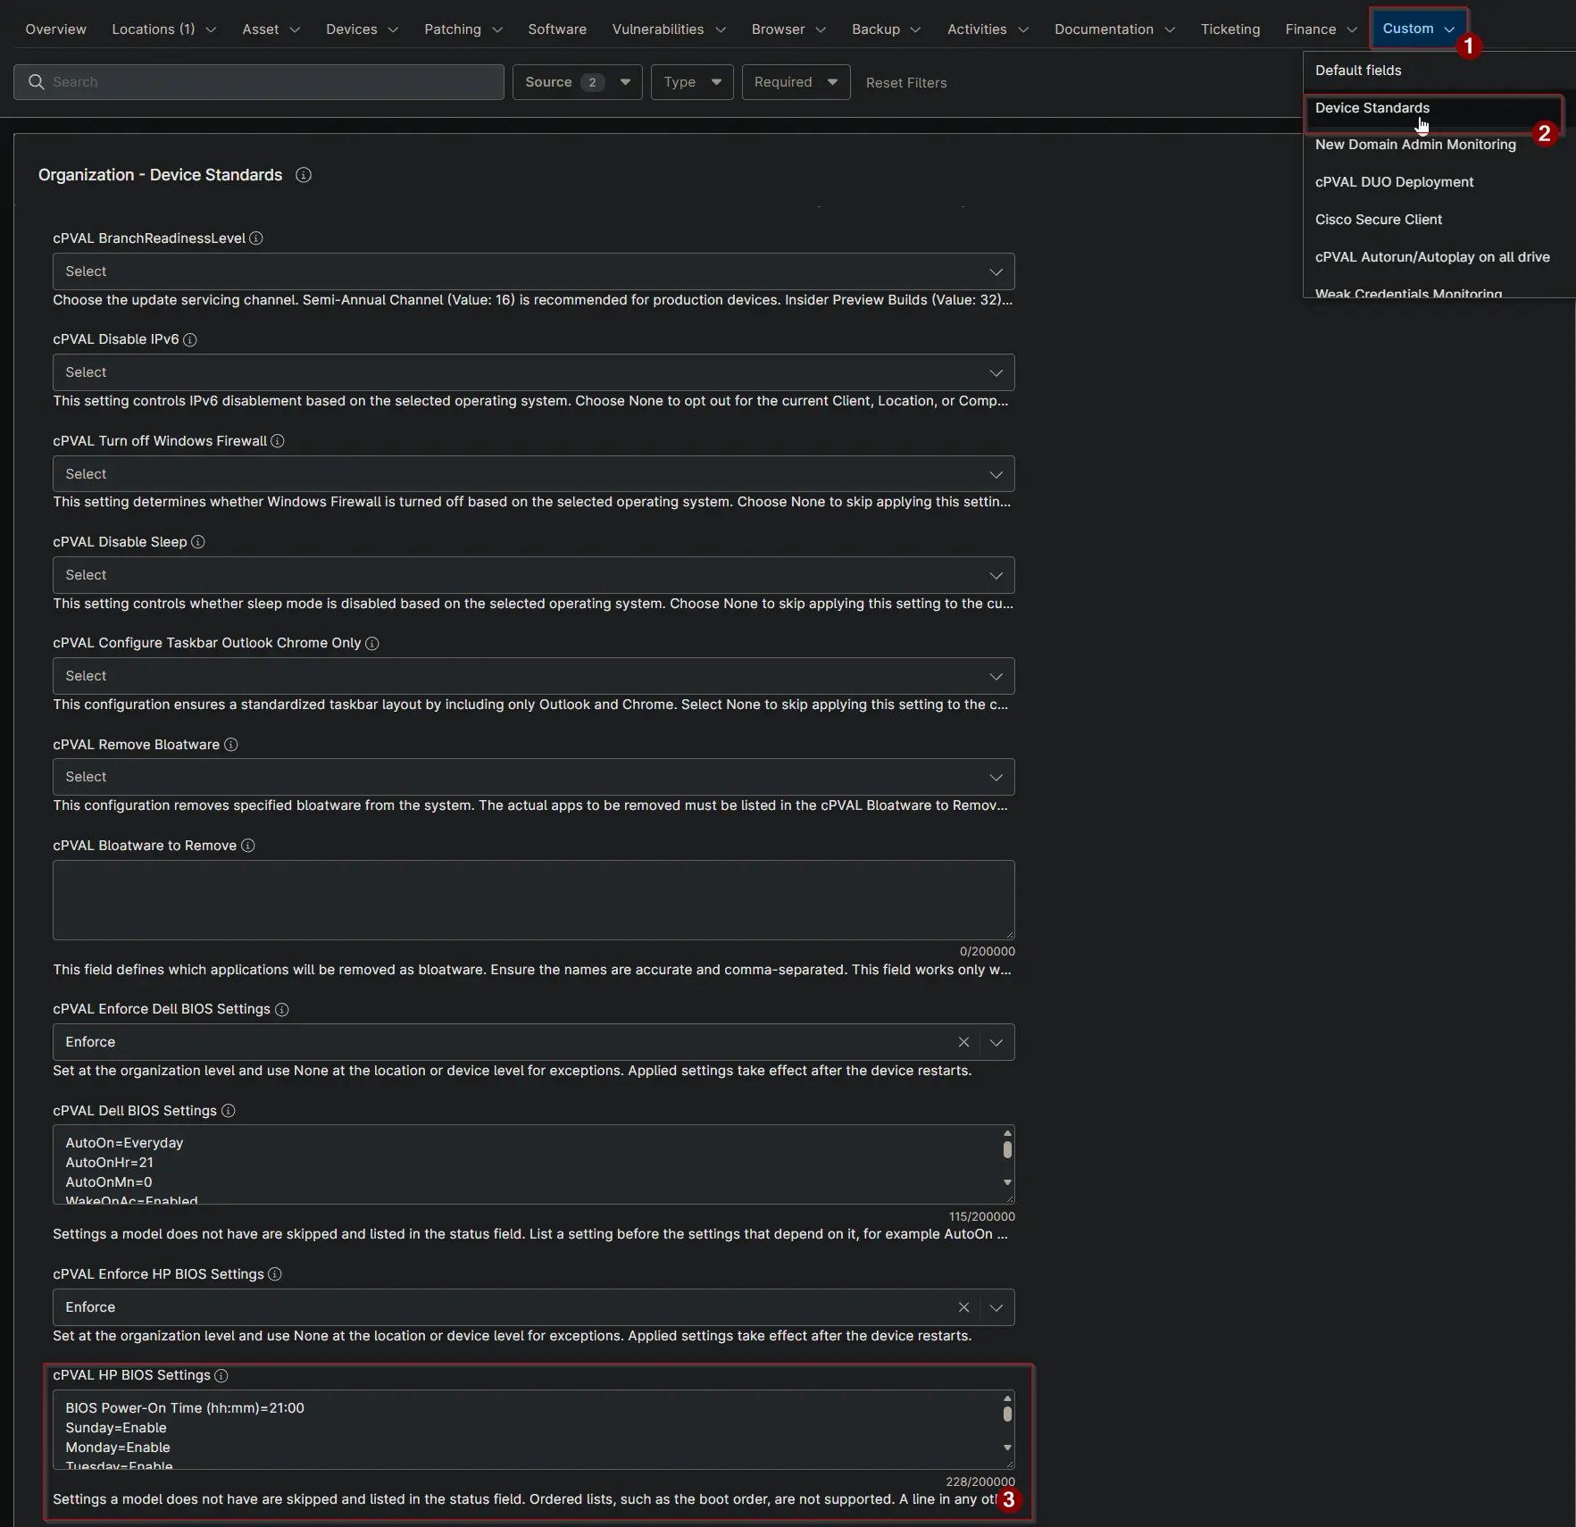Image resolution: width=1576 pixels, height=1527 pixels.
Task: Open the Ticketing tab
Action: pyautogui.click(x=1230, y=29)
